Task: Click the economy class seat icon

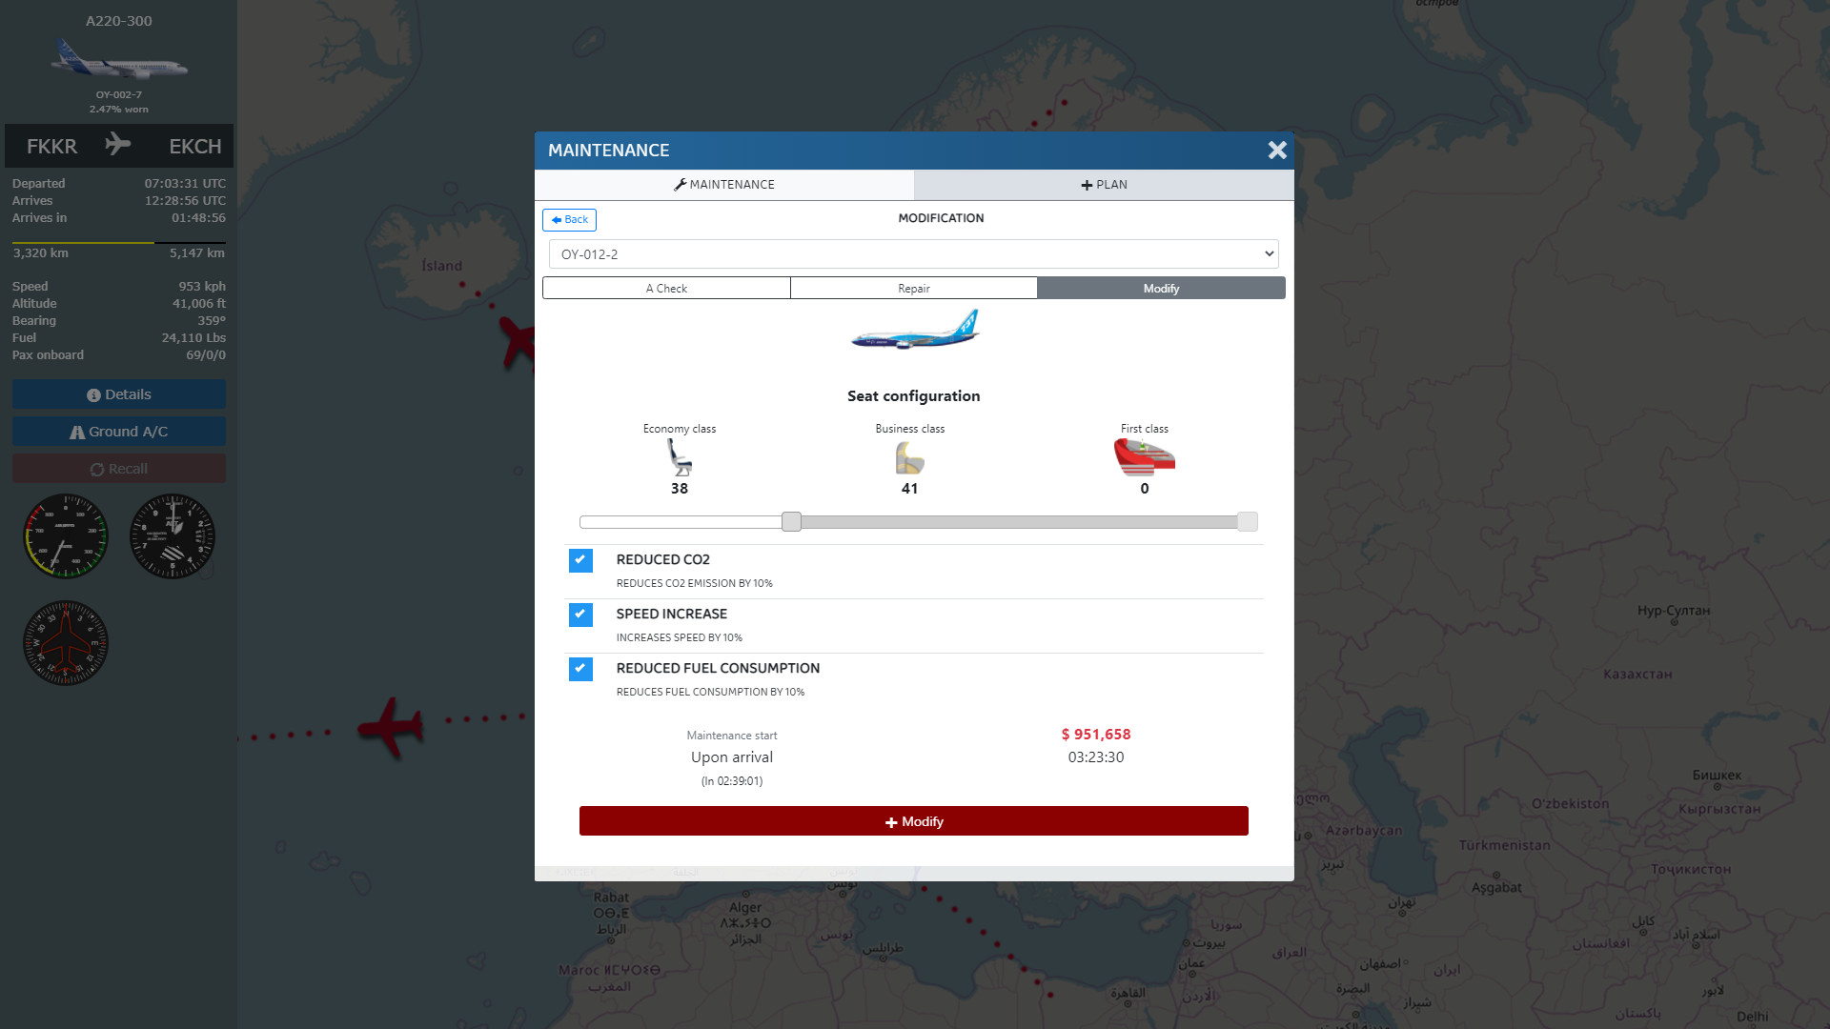Action: 680,458
